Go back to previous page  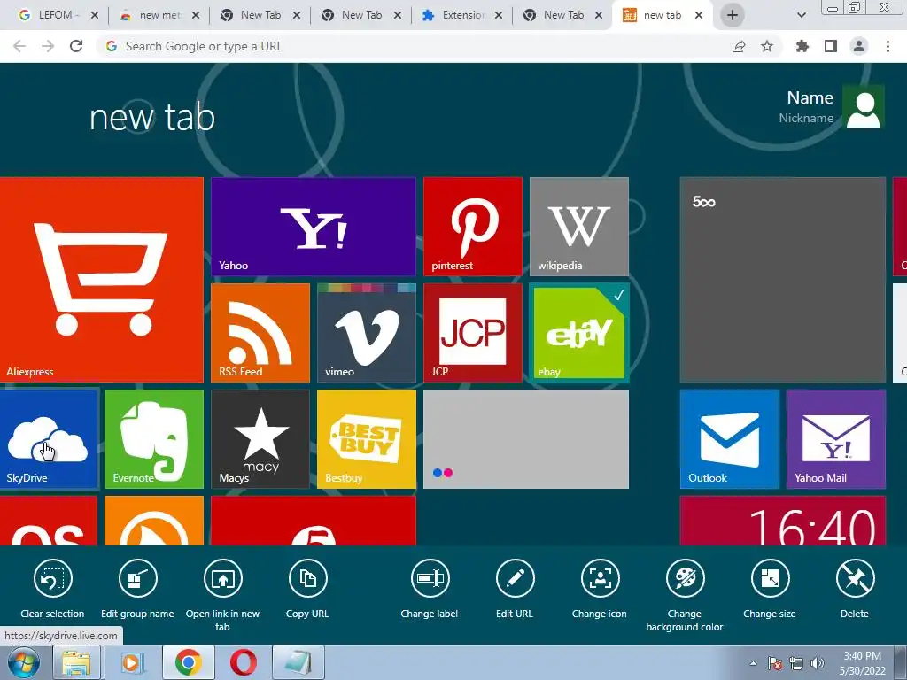click(19, 46)
